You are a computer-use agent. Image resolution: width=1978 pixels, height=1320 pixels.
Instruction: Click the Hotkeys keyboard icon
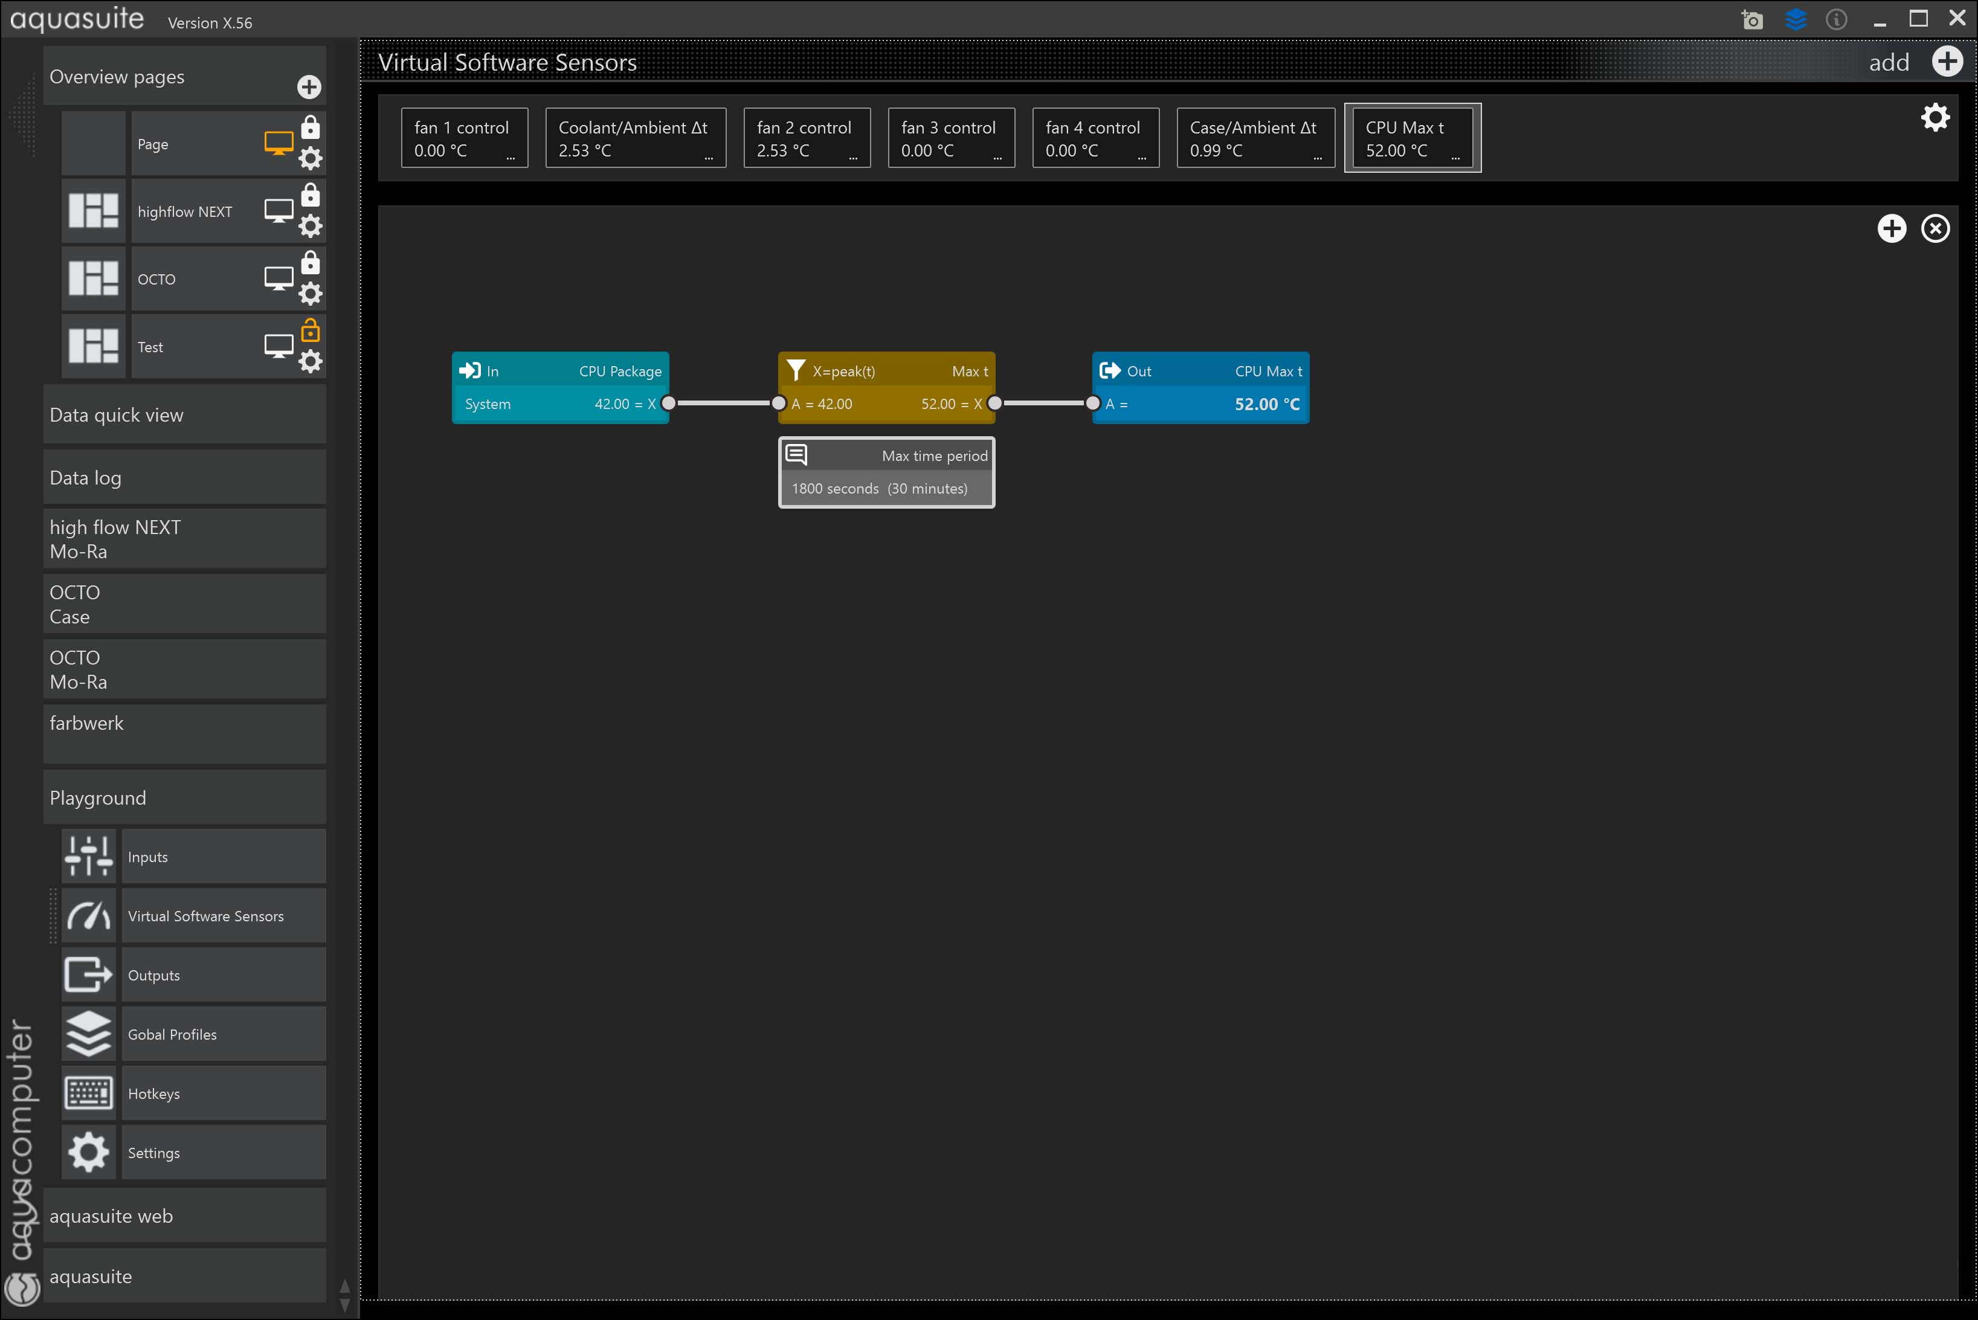click(x=88, y=1093)
